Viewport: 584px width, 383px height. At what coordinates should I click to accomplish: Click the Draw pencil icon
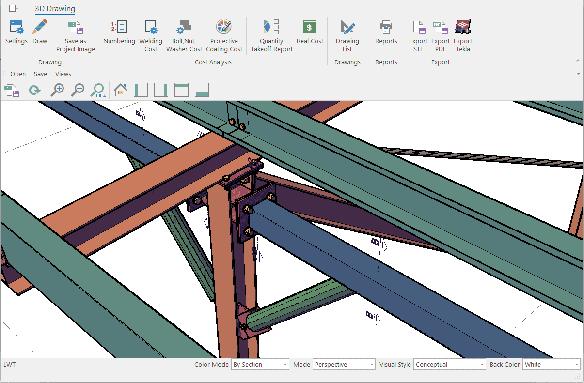pyautogui.click(x=40, y=28)
